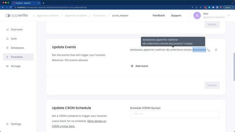Open the Storage sidebar item

18,66
